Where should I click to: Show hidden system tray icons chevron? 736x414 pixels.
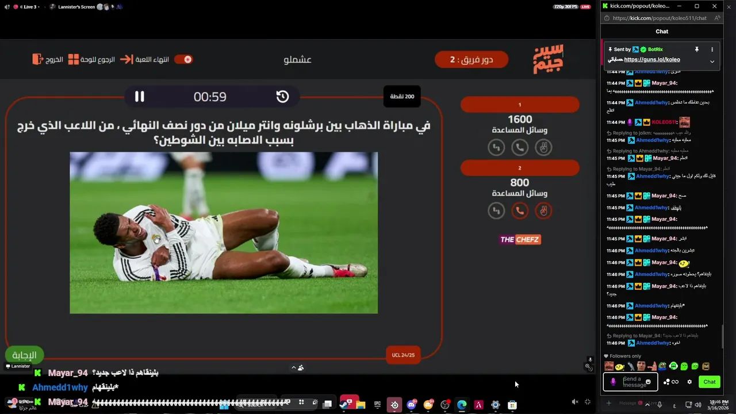coord(647,405)
